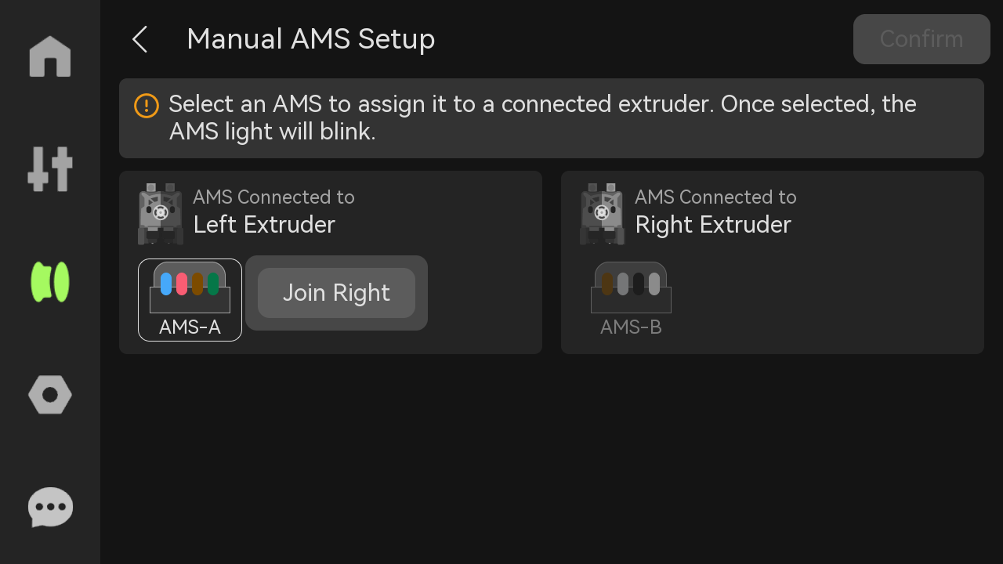Viewport: 1003px width, 564px height.
Task: Click the Manual AMS Setup title
Action: coord(311,39)
